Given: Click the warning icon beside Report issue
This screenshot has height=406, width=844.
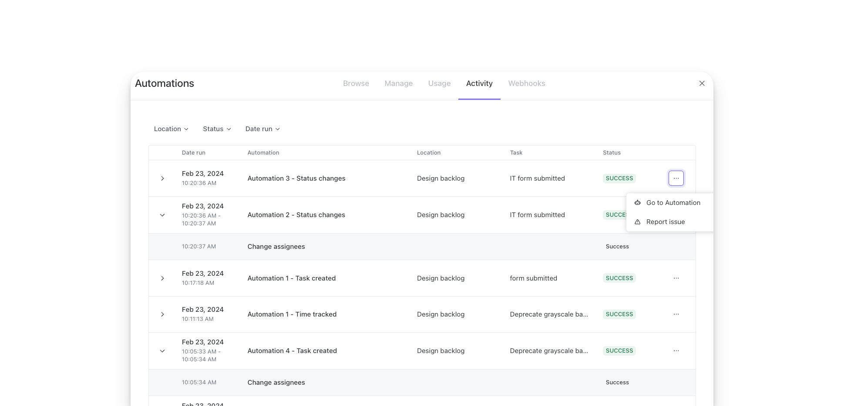Looking at the screenshot, I should pos(637,221).
